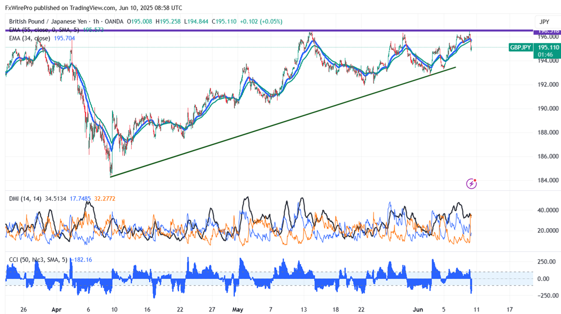Image resolution: width=561 pixels, height=314 pixels.
Task: Click the H195.258 high value
Action: pyautogui.click(x=168, y=21)
